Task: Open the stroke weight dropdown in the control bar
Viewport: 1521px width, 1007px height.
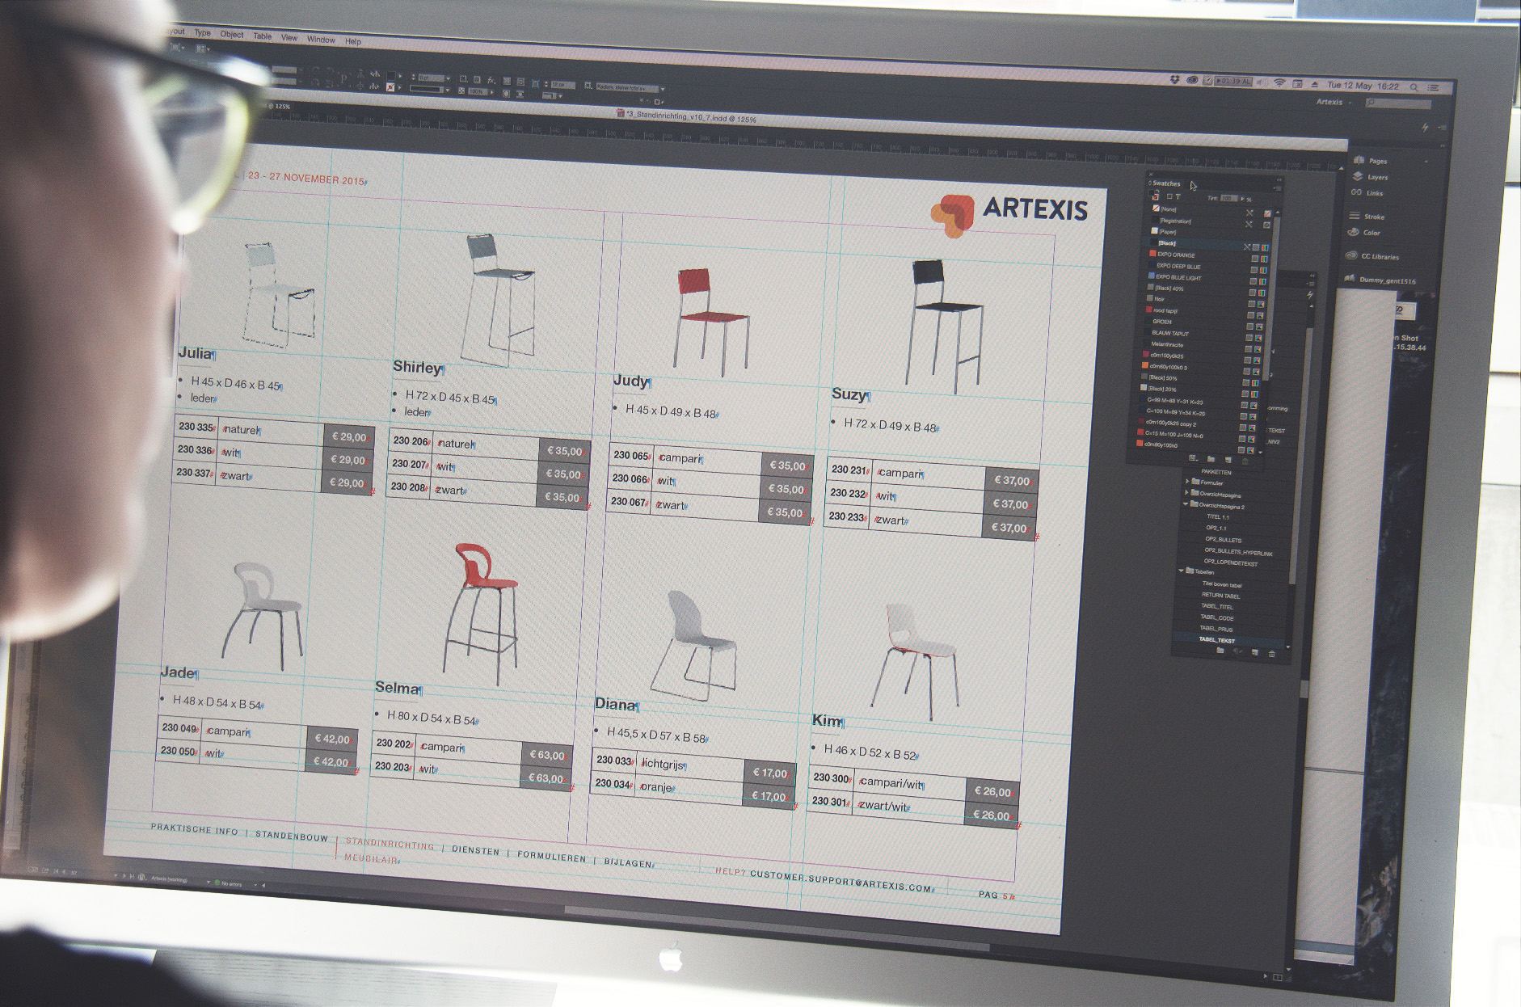Action: click(449, 78)
